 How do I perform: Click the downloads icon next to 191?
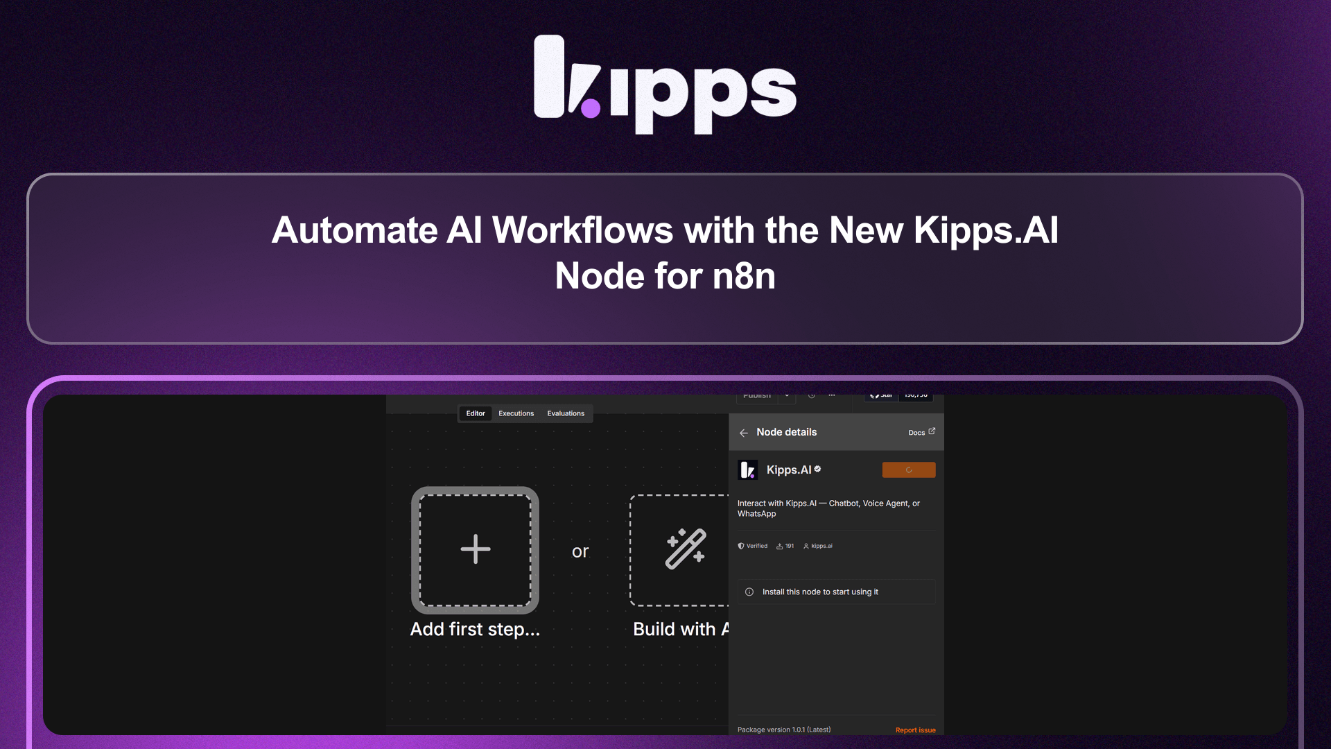click(x=780, y=546)
